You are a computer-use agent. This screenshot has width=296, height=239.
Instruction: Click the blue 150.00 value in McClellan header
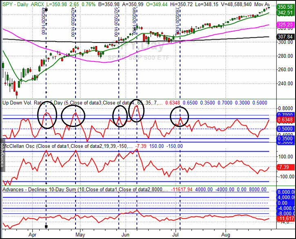pyautogui.click(x=156, y=146)
